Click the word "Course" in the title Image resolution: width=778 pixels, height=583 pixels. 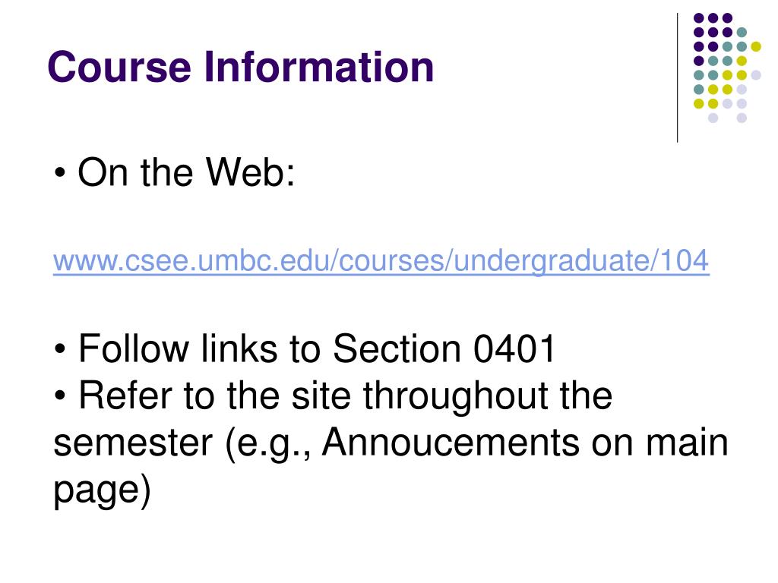(119, 67)
